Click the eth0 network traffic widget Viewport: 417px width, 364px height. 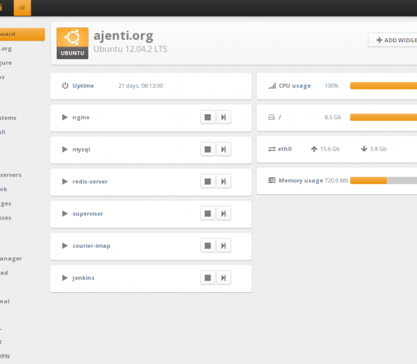coord(337,150)
